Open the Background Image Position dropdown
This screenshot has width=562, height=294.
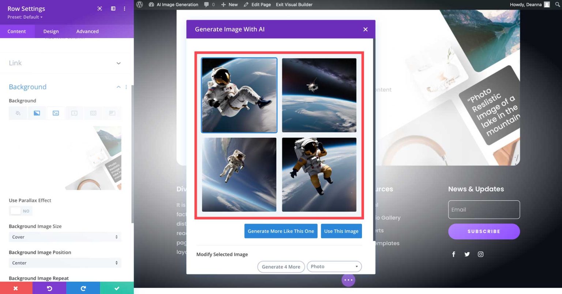click(x=65, y=263)
